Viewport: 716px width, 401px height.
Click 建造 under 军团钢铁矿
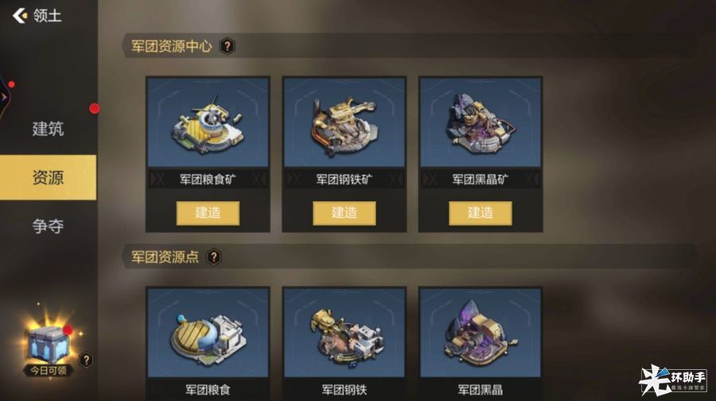tap(344, 212)
